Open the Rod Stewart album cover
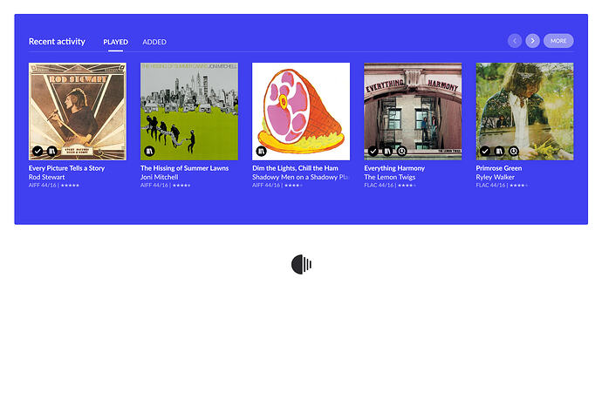This screenshot has width=602, height=413. point(78,112)
